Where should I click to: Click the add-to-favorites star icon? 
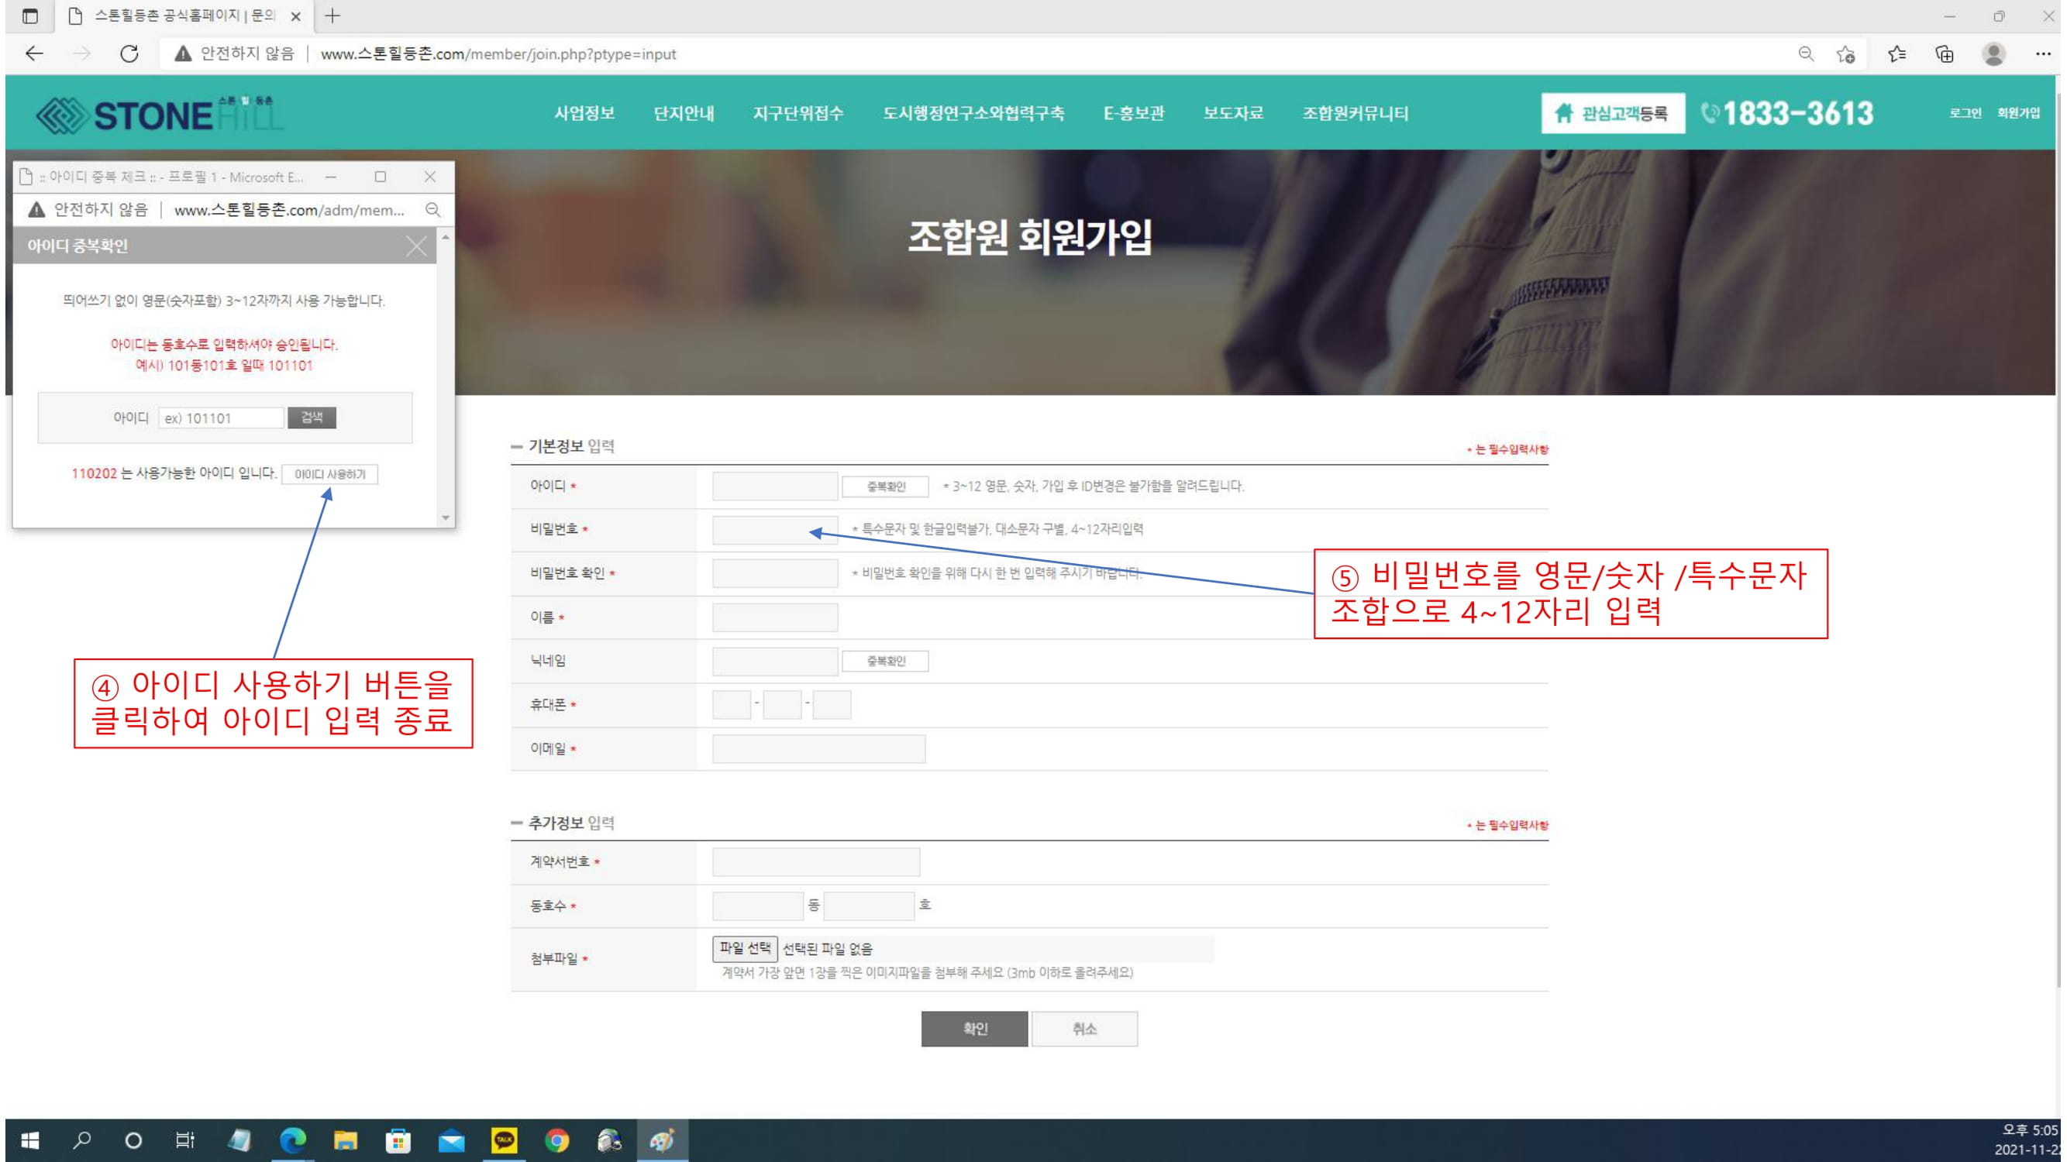(x=1845, y=53)
